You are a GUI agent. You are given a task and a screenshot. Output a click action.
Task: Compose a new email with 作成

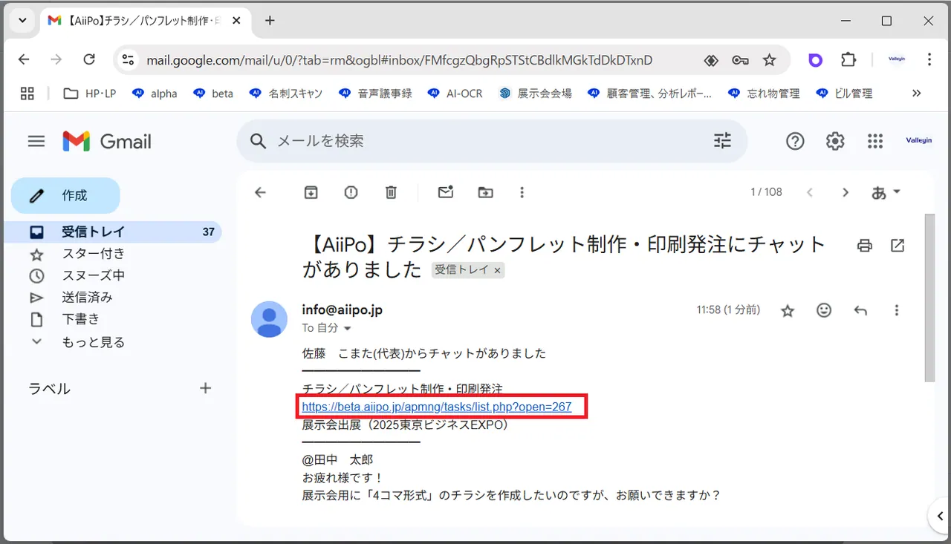pyautogui.click(x=65, y=196)
